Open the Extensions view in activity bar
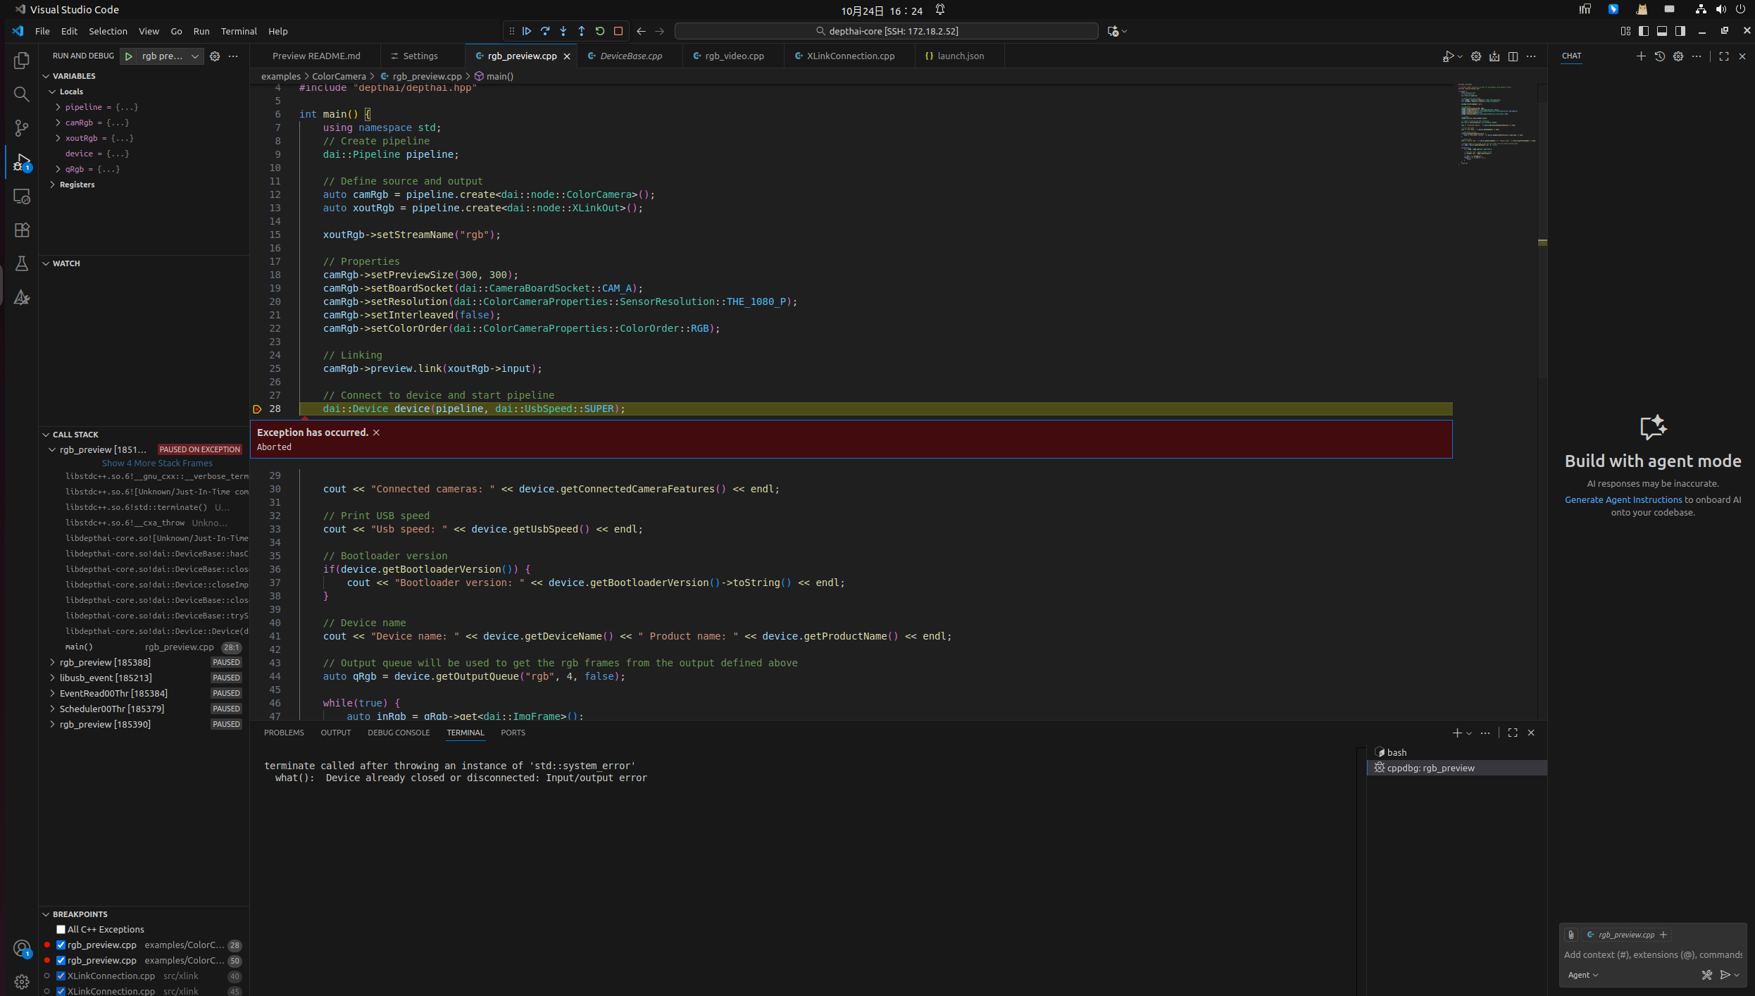1755x996 pixels. coord(22,230)
